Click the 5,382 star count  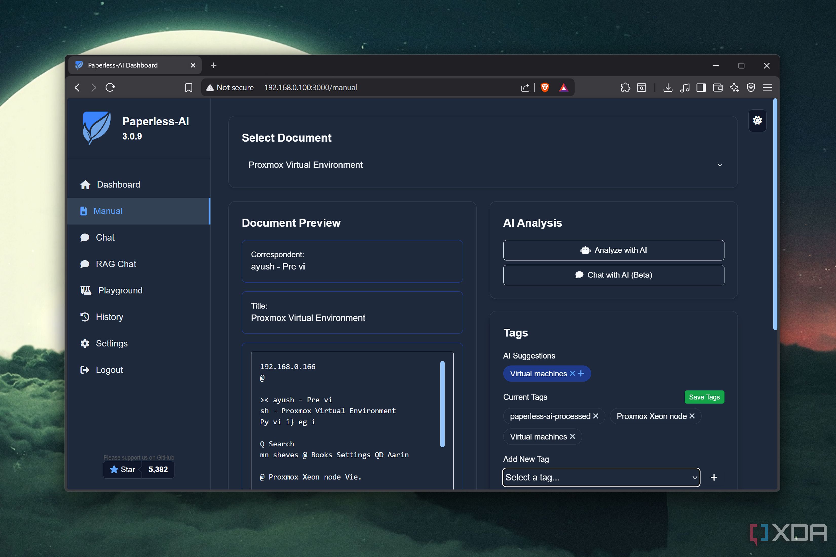click(x=158, y=470)
